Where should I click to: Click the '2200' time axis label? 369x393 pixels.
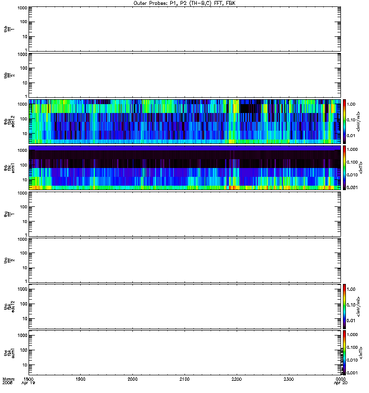coord(237,379)
